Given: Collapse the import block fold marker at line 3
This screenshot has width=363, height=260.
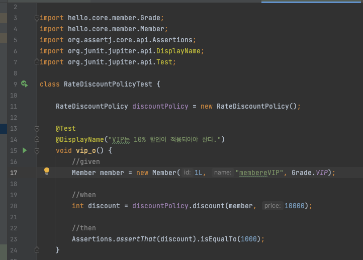Looking at the screenshot, I should tap(37, 18).
